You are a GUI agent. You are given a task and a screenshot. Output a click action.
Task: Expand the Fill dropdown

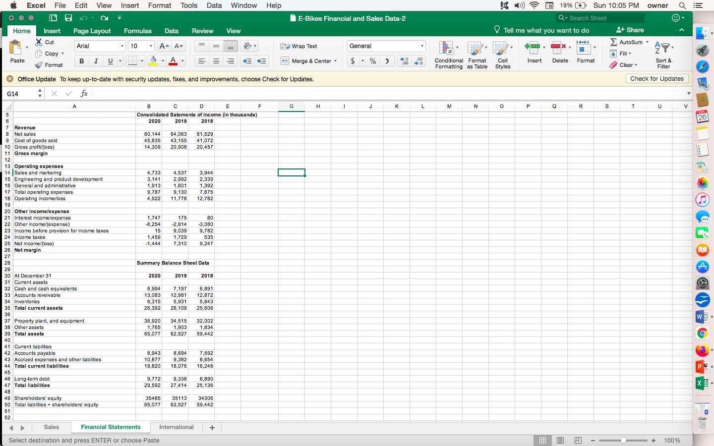click(630, 54)
